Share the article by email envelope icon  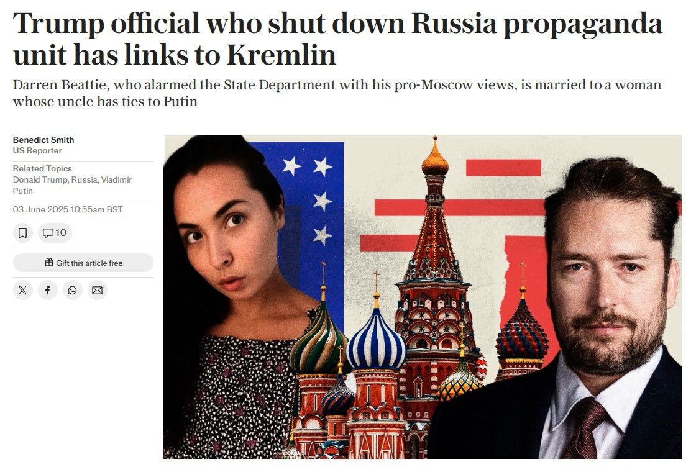point(98,291)
